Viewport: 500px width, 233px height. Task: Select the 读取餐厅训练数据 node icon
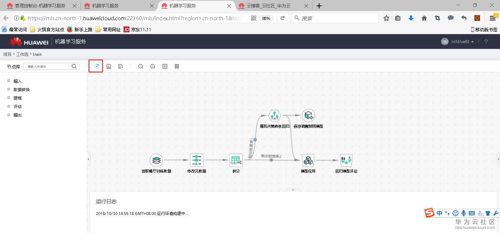[157, 161]
